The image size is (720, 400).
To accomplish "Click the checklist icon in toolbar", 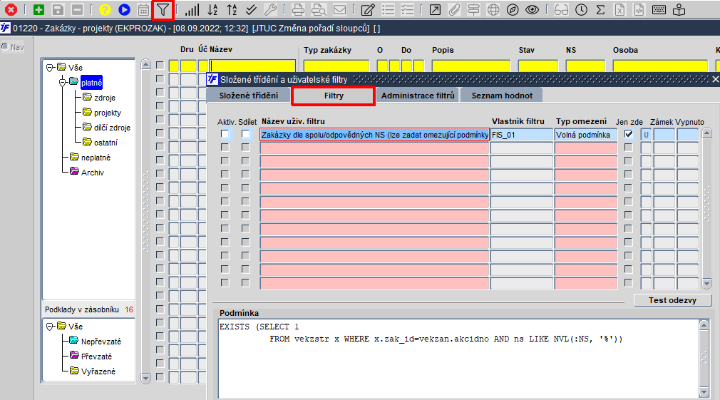I will [407, 10].
